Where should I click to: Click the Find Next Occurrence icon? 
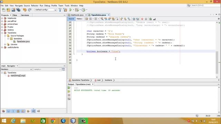[x=109, y=19]
